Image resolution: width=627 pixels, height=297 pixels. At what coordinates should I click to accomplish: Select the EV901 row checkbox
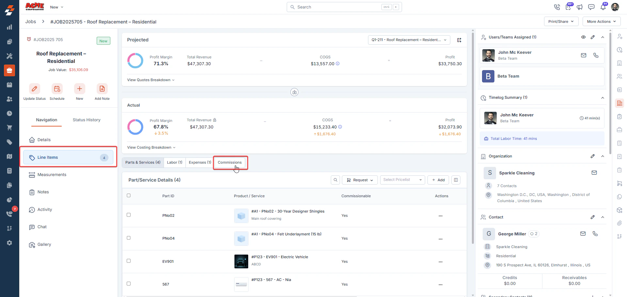point(129,261)
